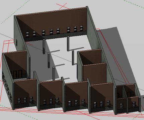Select the door in the far-right small back room

click(129, 94)
